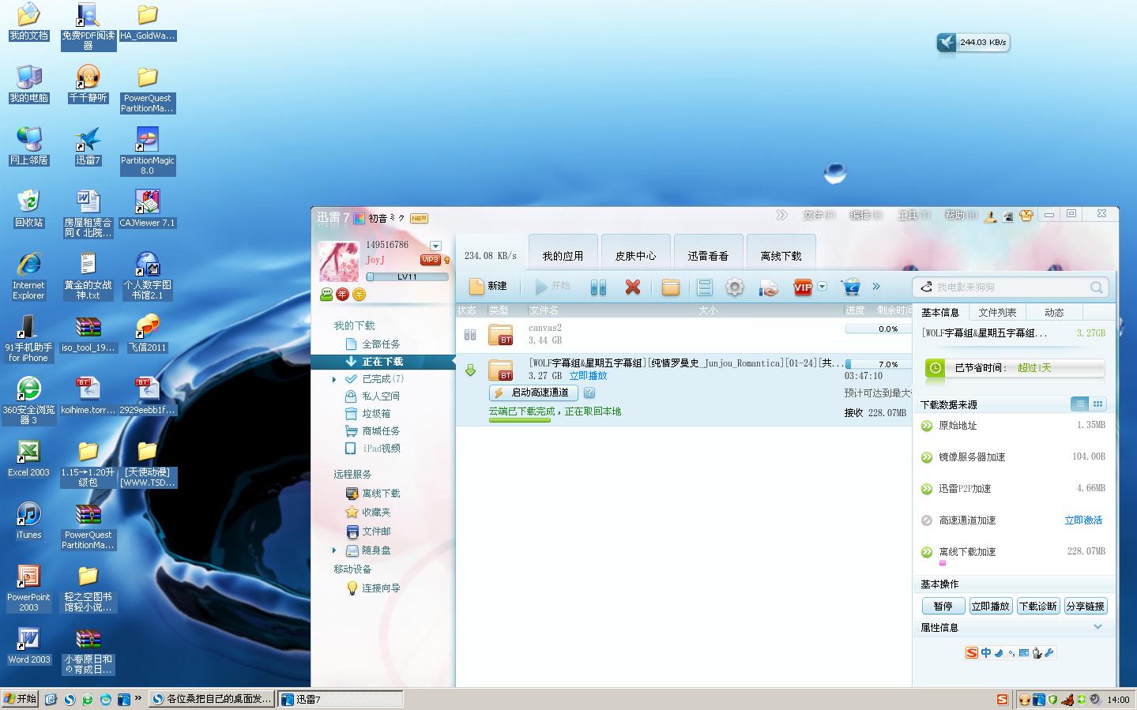Open 离线下载 under 远程服务
Image resolution: width=1137 pixels, height=710 pixels.
pos(381,494)
